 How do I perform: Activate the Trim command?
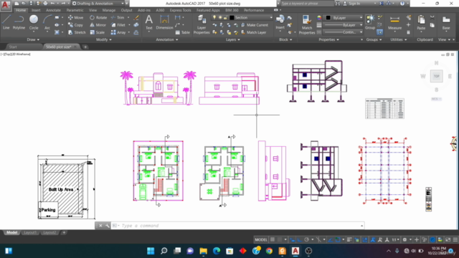point(118,17)
